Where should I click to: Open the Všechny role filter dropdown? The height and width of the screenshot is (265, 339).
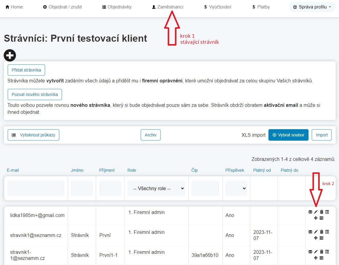point(156,188)
